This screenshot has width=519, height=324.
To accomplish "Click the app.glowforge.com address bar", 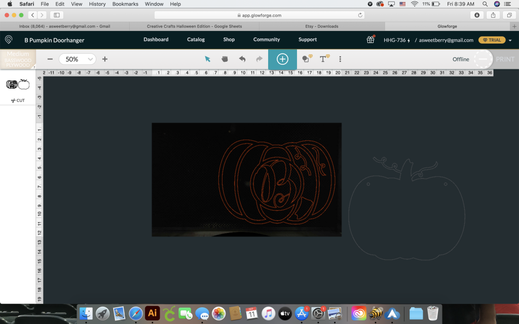I will pyautogui.click(x=259, y=15).
